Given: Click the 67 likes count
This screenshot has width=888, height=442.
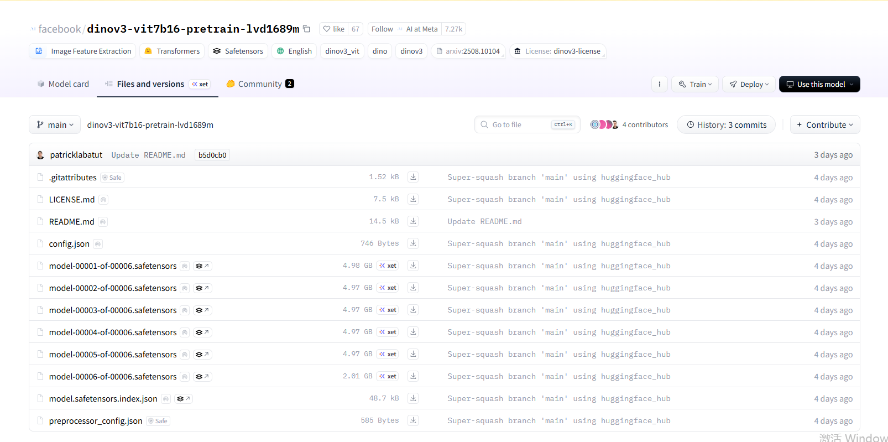Looking at the screenshot, I should [x=356, y=29].
